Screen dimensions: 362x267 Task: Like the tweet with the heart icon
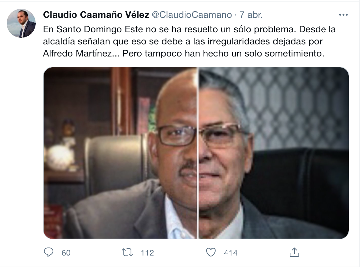pyautogui.click(x=211, y=253)
